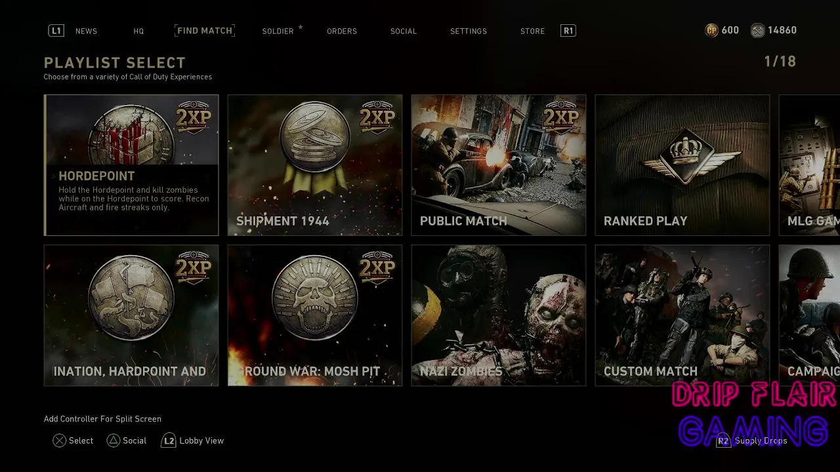This screenshot has width=840, height=472.
Task: Open the Settings tab
Action: pyautogui.click(x=469, y=31)
